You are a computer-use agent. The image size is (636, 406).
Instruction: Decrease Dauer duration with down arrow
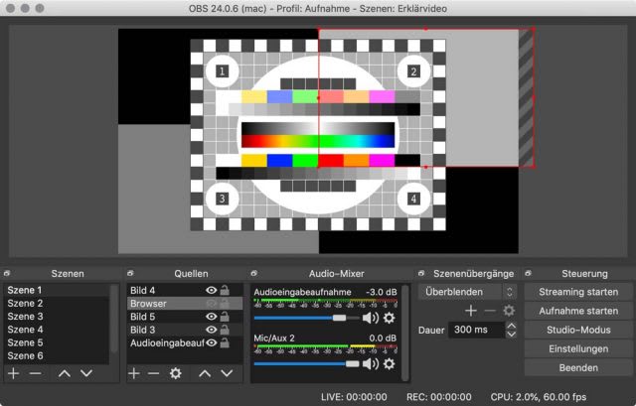click(512, 335)
